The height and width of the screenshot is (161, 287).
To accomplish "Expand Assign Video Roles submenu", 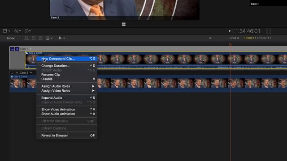I will [67, 90].
